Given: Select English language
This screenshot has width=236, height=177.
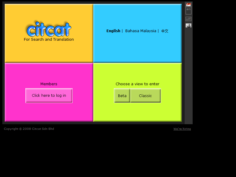Looking at the screenshot, I should pyautogui.click(x=113, y=31).
